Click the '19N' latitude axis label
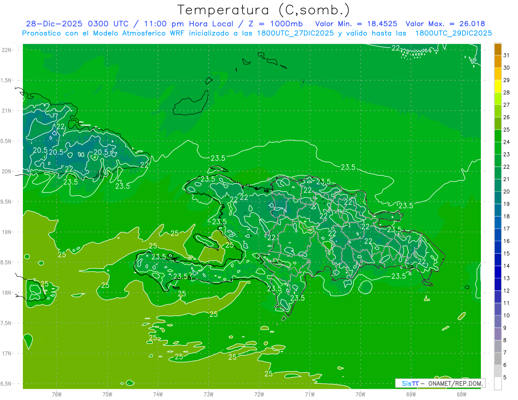This screenshot has width=518, height=400. (7, 232)
